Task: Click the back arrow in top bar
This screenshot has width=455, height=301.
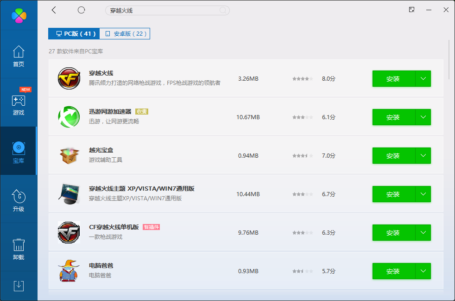Action: click(54, 10)
